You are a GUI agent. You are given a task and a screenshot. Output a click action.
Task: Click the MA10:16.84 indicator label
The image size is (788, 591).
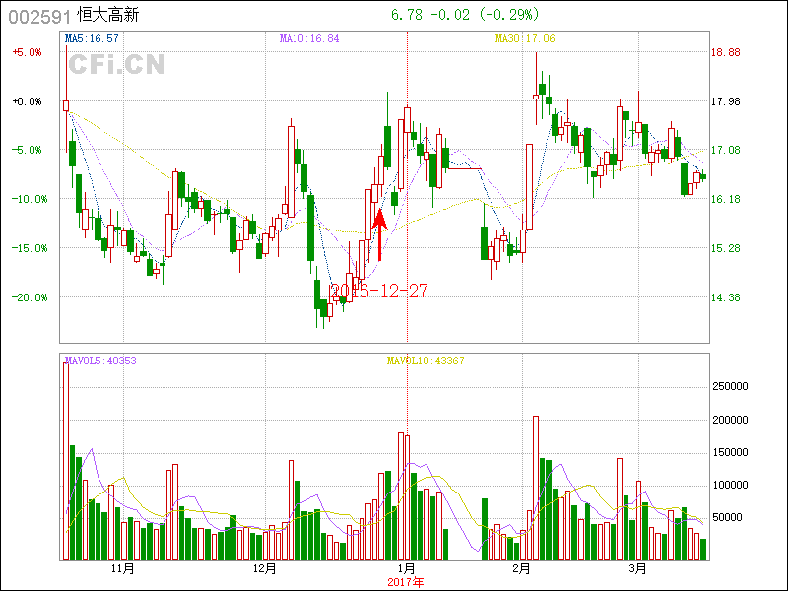coord(309,38)
